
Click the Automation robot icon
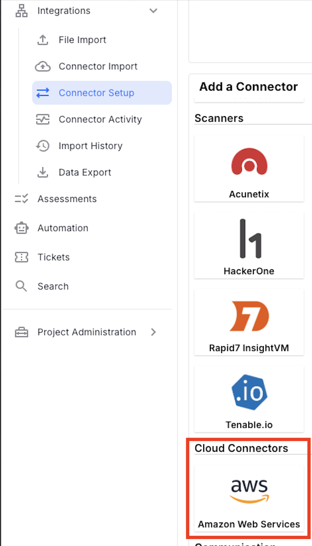click(21, 228)
